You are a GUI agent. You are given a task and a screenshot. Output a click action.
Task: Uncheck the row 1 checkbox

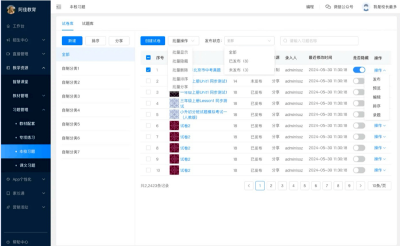(x=148, y=70)
